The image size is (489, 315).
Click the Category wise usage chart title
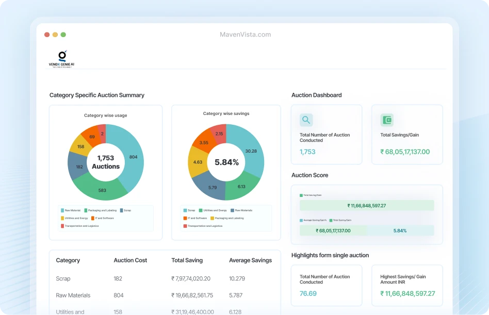point(105,115)
